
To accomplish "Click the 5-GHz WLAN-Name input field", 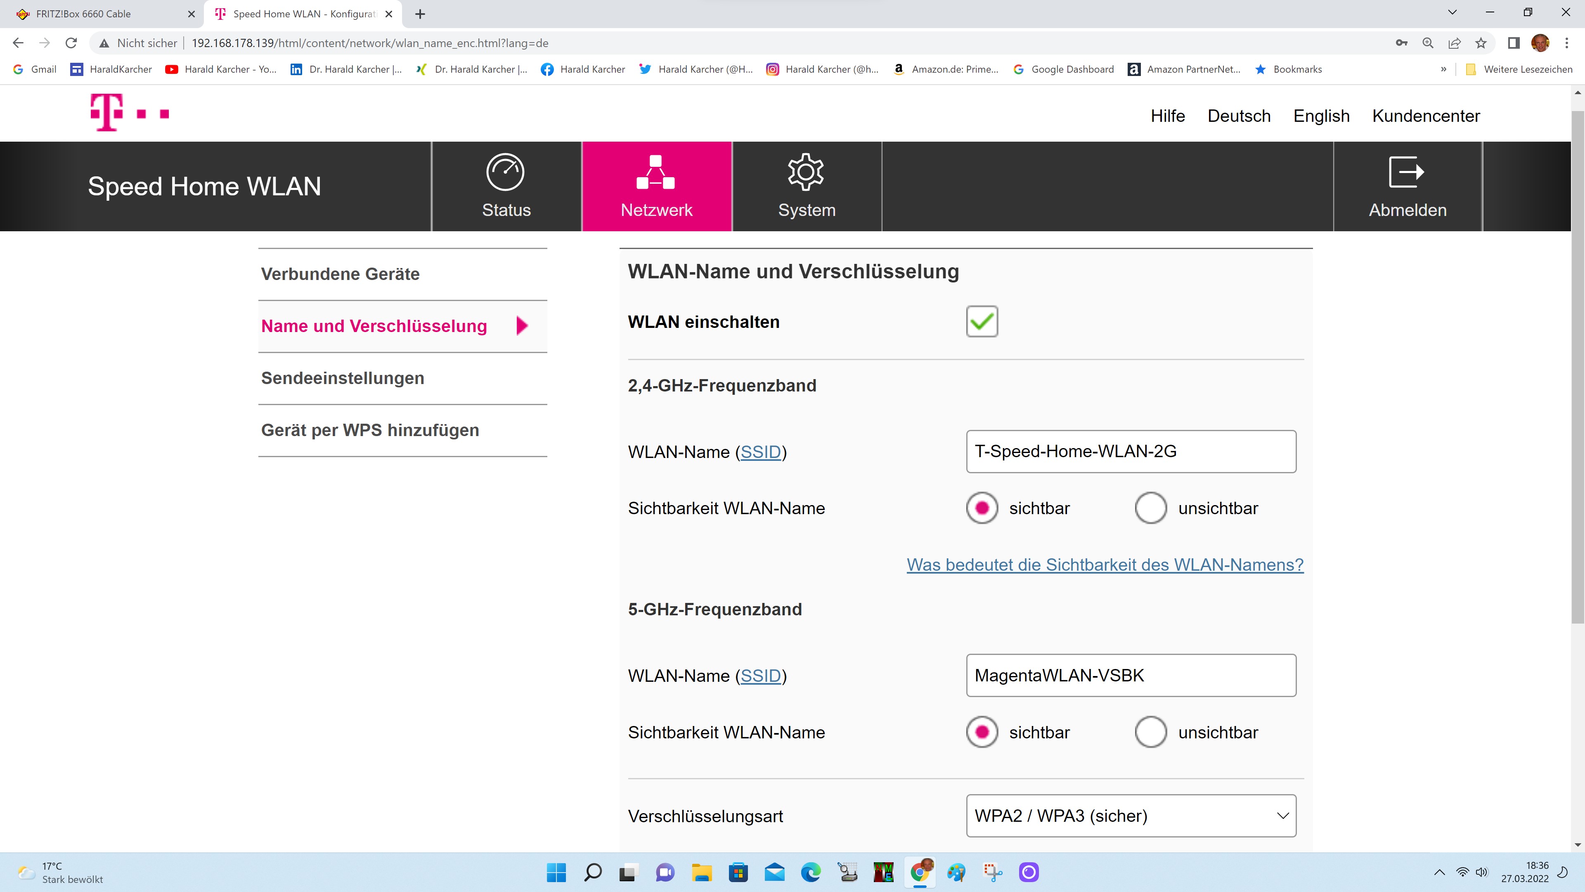I will click(x=1130, y=675).
